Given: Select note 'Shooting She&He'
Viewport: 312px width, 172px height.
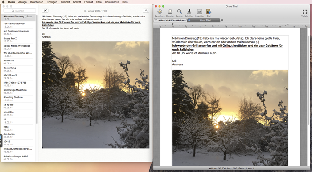Looking at the screenshot, I should (18, 99).
